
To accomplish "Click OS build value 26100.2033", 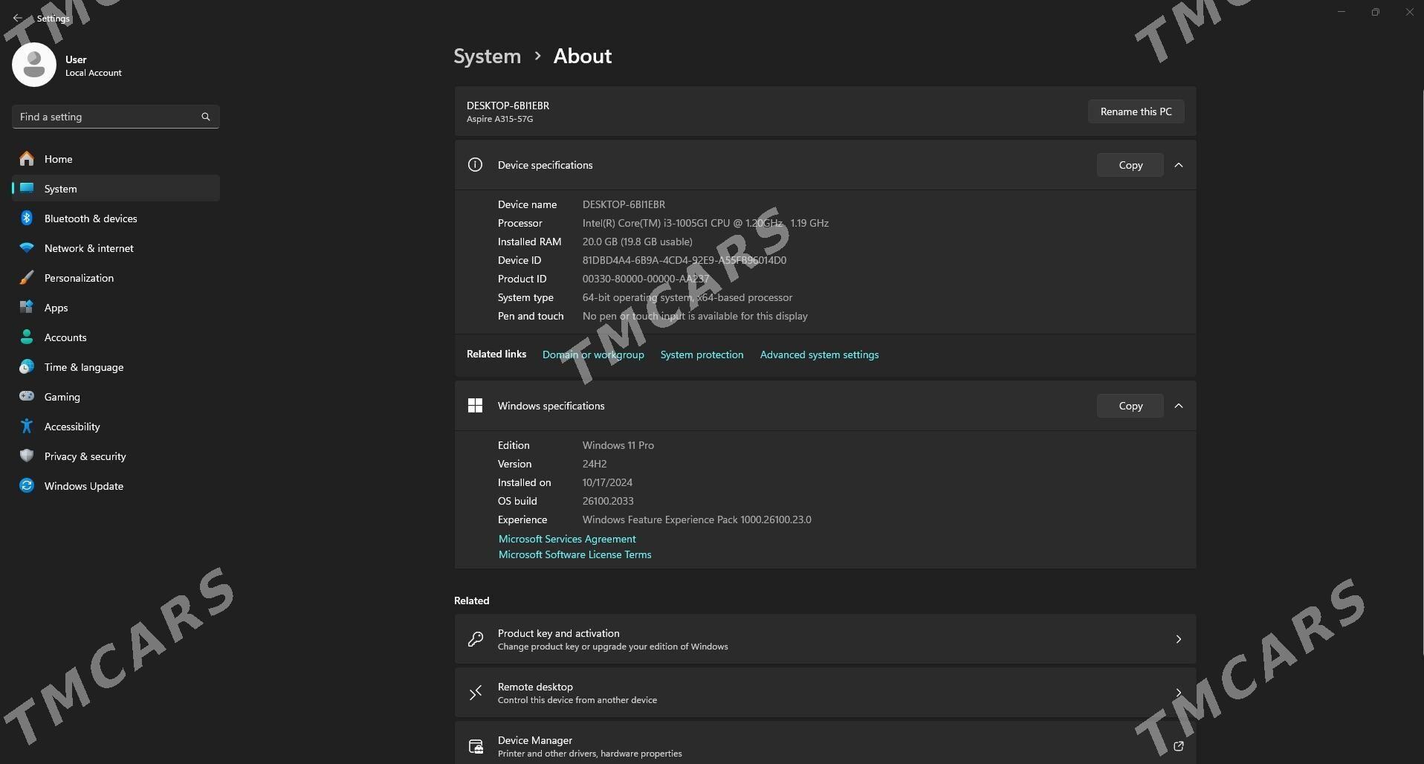I will (608, 501).
